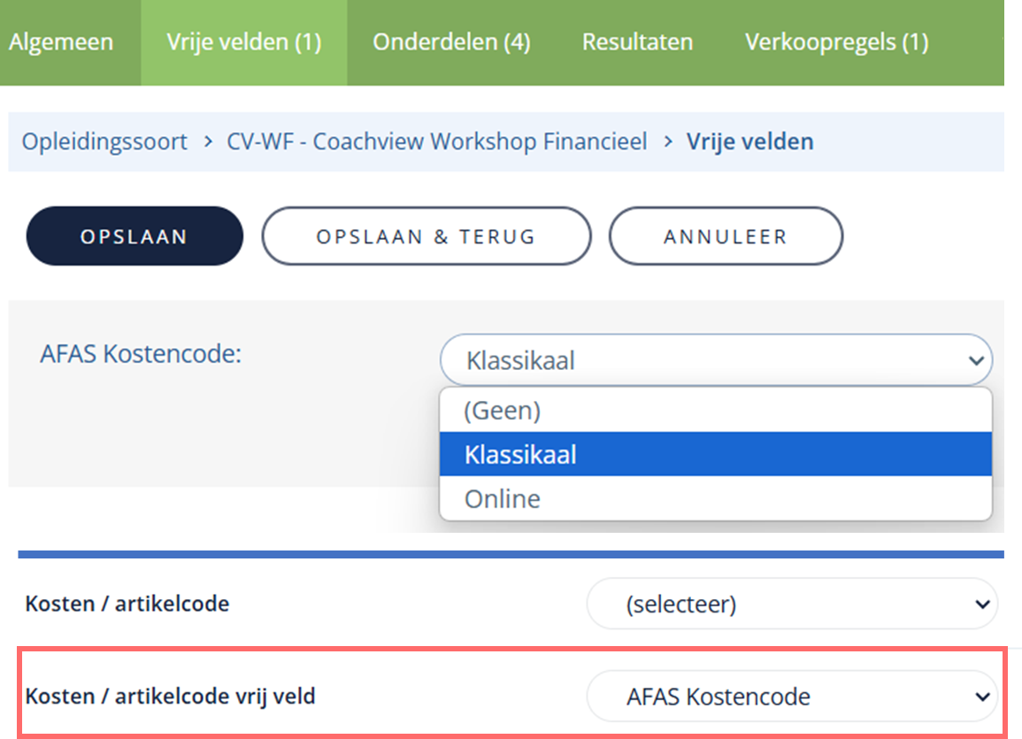Cancel with the ANNULEER button

click(x=726, y=236)
